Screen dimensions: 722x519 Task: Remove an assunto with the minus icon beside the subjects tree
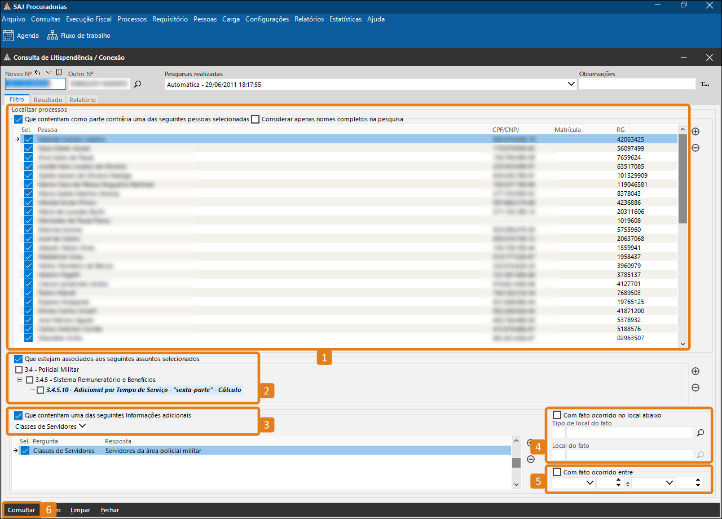(695, 388)
